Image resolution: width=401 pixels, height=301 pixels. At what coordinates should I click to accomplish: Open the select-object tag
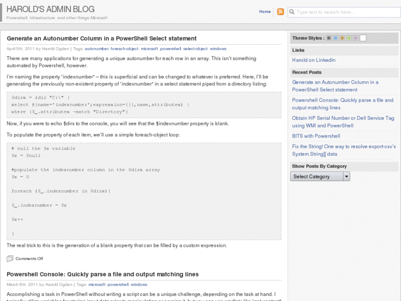(x=195, y=49)
